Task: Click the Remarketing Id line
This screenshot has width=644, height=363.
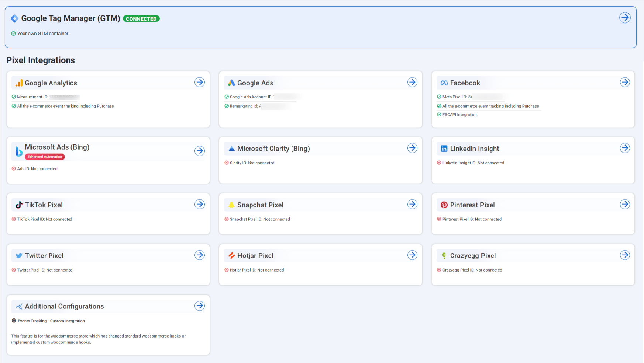Action: tap(258, 106)
